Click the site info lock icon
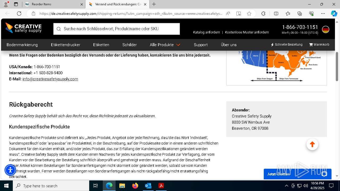Screen dimensions: 340x191 [33, 14]
